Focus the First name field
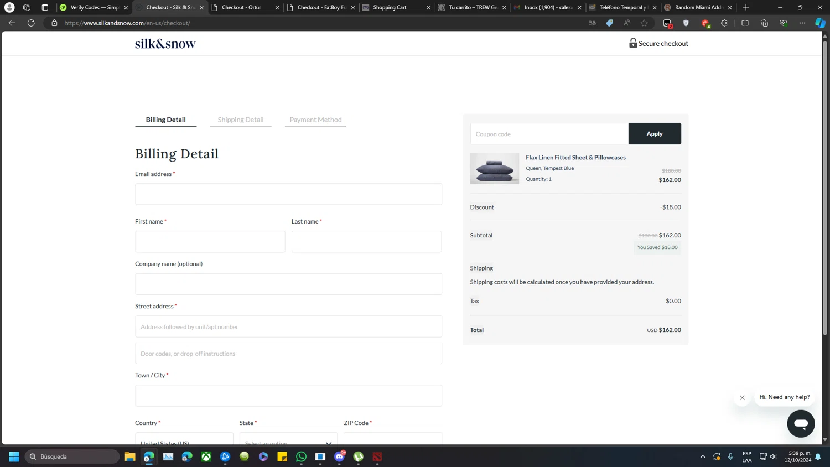Screen dimensions: 830x467 pyautogui.click(x=210, y=242)
